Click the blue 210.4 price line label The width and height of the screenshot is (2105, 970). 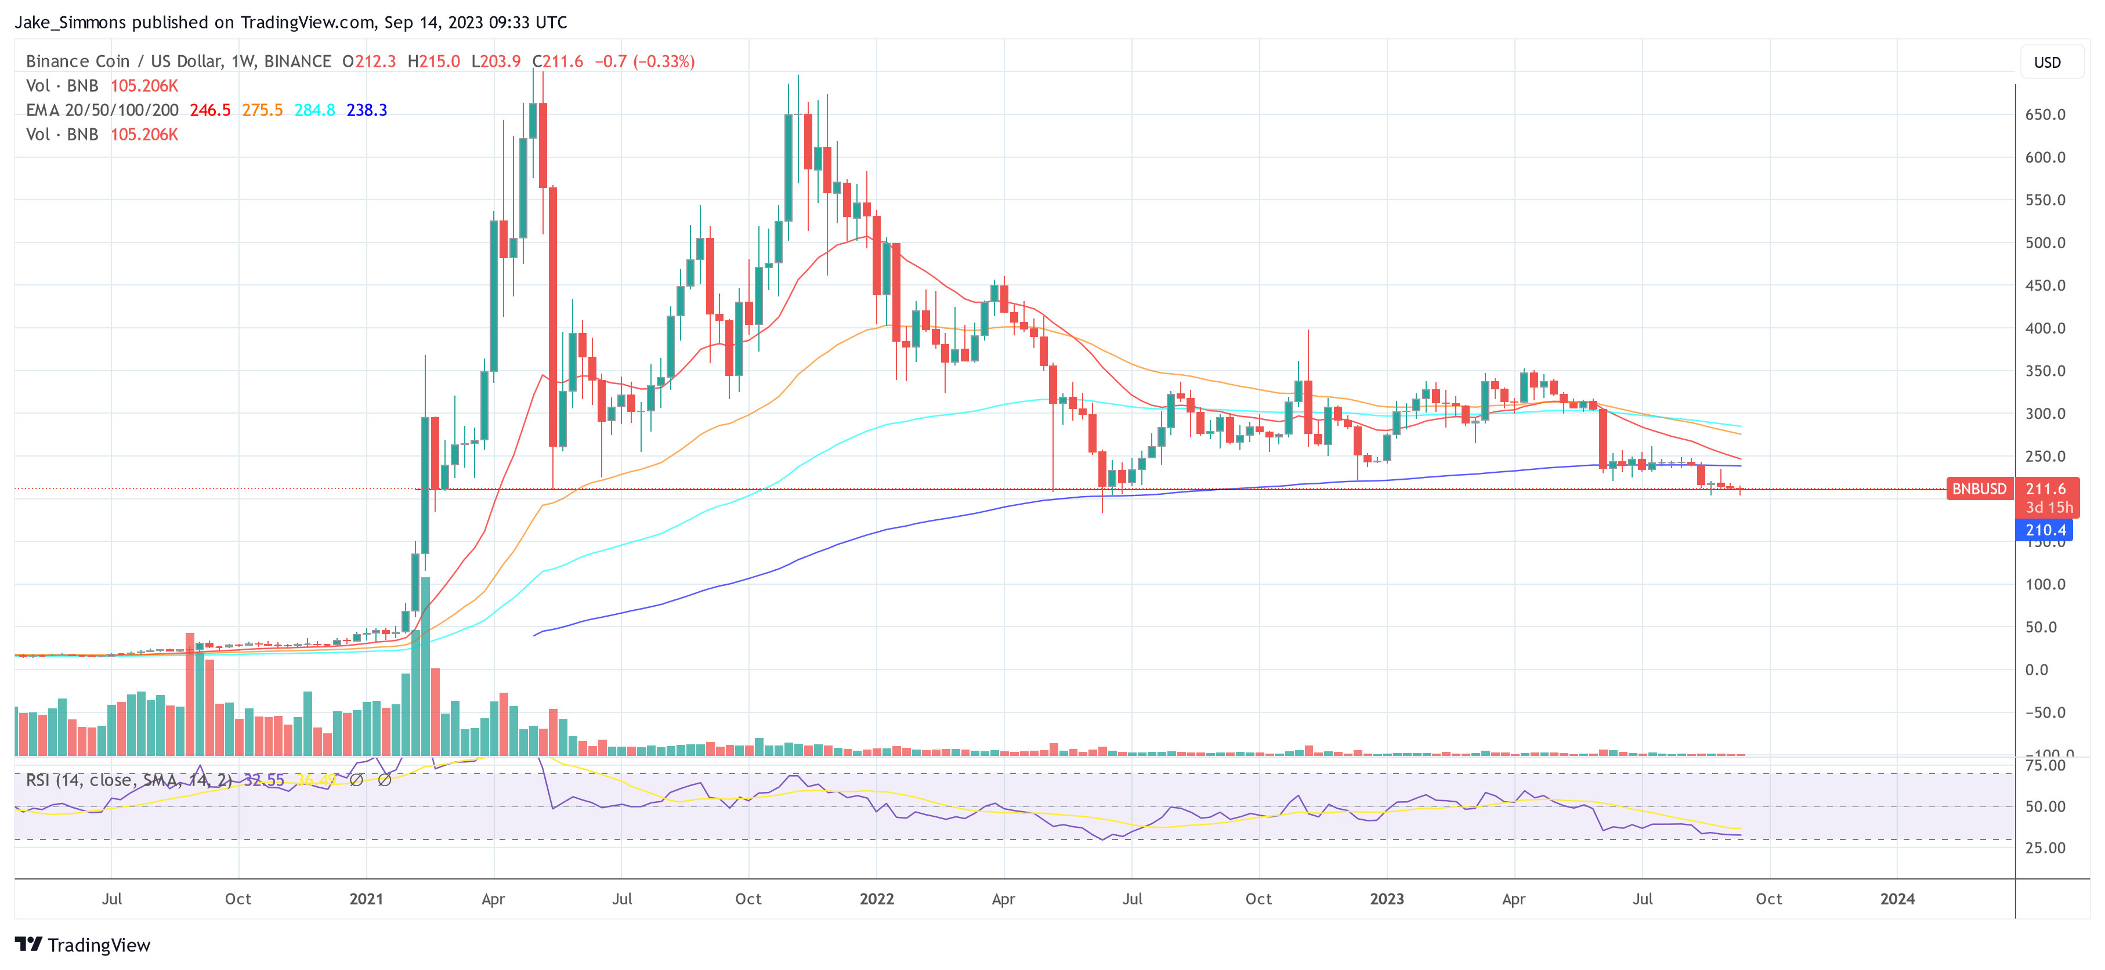point(2045,530)
